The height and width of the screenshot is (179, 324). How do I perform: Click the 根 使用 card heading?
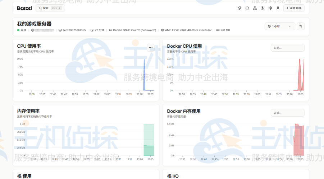[x=24, y=176]
